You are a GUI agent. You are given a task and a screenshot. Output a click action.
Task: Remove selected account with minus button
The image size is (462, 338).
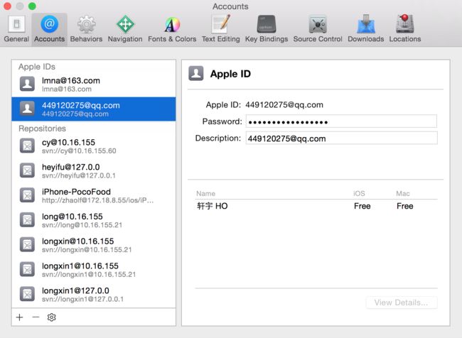coord(36,317)
